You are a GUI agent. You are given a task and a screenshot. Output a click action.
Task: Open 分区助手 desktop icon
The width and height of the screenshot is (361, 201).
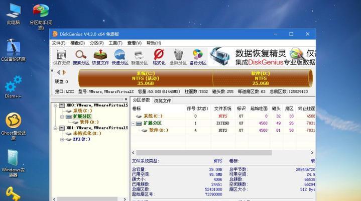41,17
